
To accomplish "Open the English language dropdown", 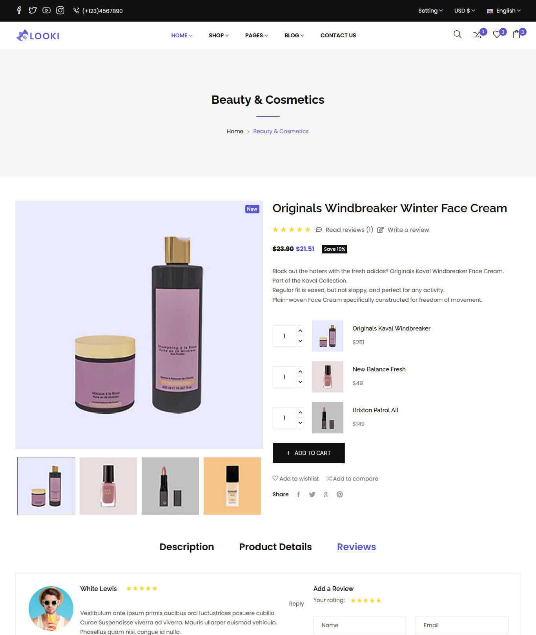I will 504,11.
